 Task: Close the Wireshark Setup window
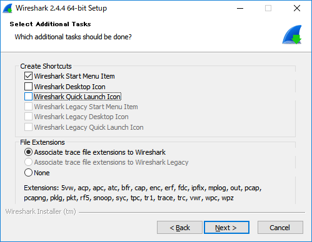(297, 8)
